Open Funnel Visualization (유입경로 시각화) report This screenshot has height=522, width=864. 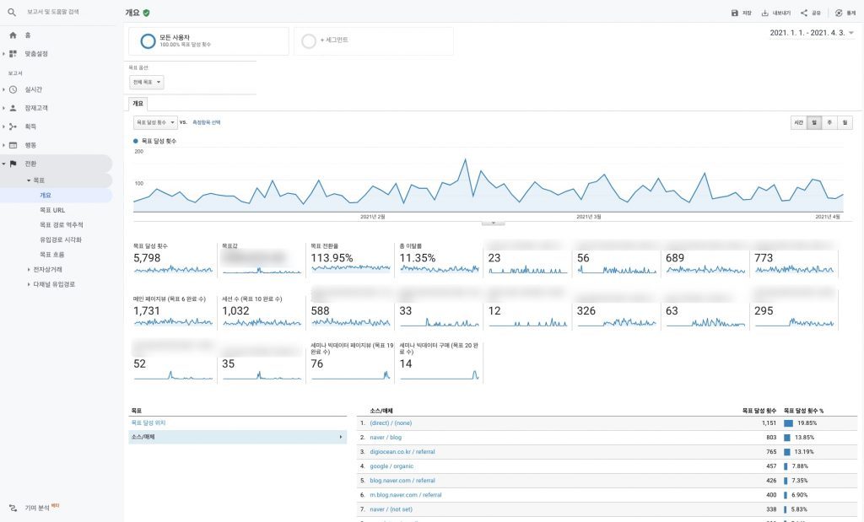pyautogui.click(x=61, y=239)
